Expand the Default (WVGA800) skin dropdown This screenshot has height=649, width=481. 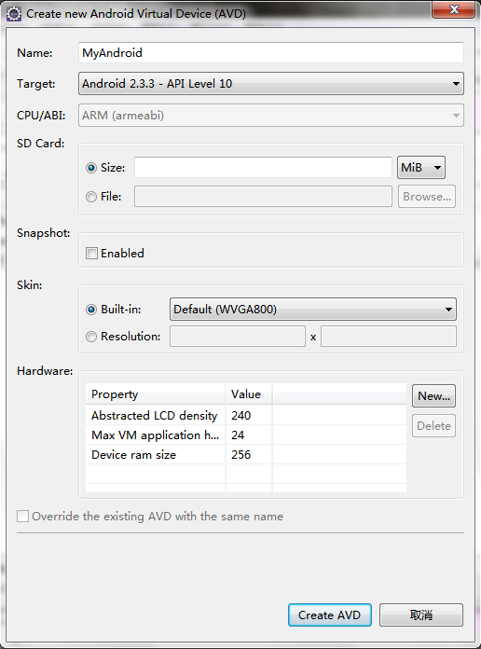point(313,310)
